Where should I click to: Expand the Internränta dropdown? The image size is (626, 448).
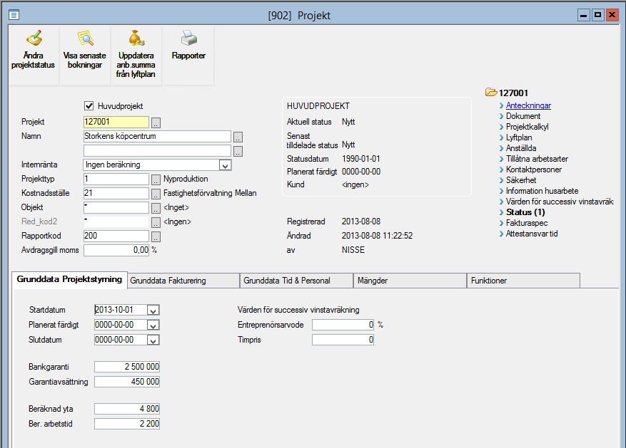225,165
